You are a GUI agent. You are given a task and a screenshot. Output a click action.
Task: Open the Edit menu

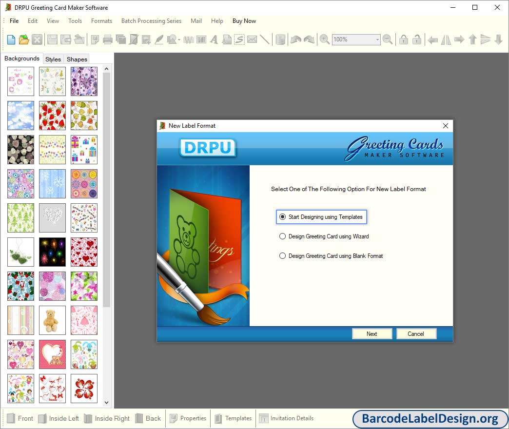[33, 21]
